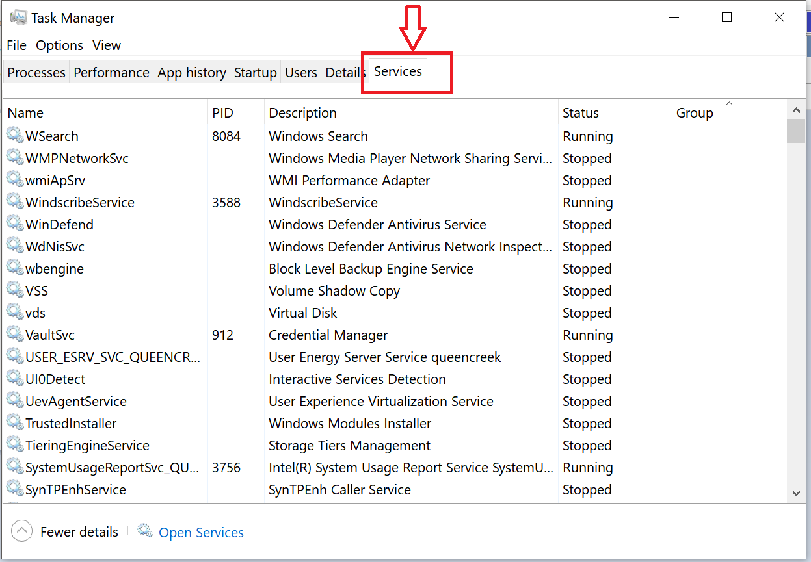Click the gear icon beside Open Services
This screenshot has width=811, height=562.
coord(145,531)
